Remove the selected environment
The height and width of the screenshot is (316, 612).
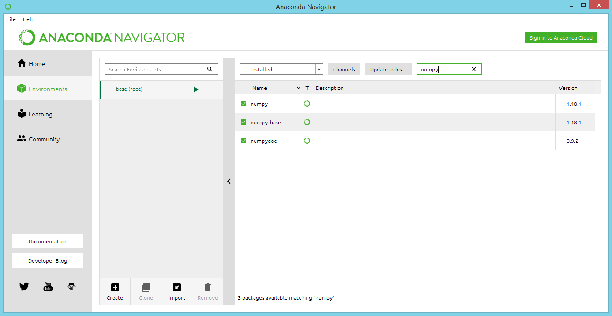[x=208, y=292]
